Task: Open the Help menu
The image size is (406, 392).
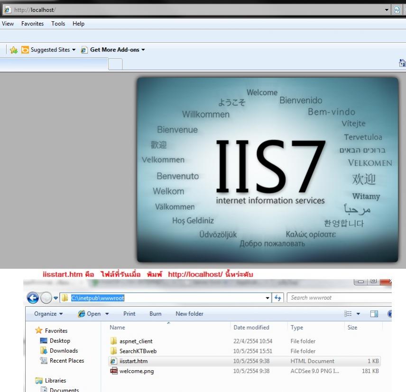Action: coord(78,24)
